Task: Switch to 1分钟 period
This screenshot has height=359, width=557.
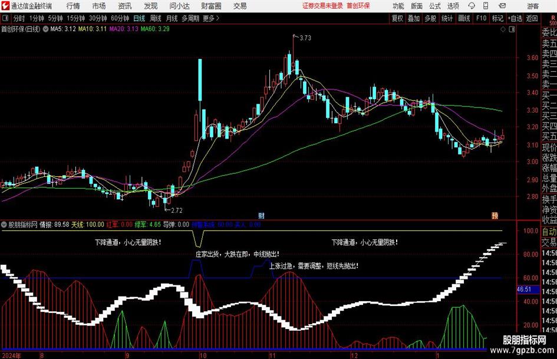Action: point(37,18)
